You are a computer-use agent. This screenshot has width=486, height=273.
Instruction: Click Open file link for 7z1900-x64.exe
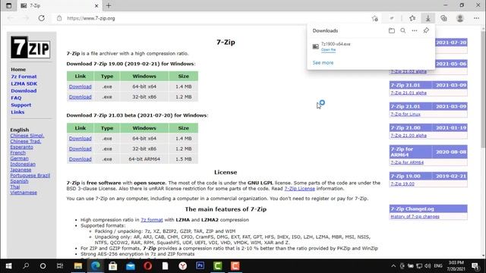(328, 49)
